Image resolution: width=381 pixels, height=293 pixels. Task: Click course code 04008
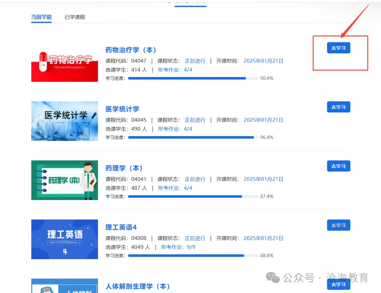[139, 238]
